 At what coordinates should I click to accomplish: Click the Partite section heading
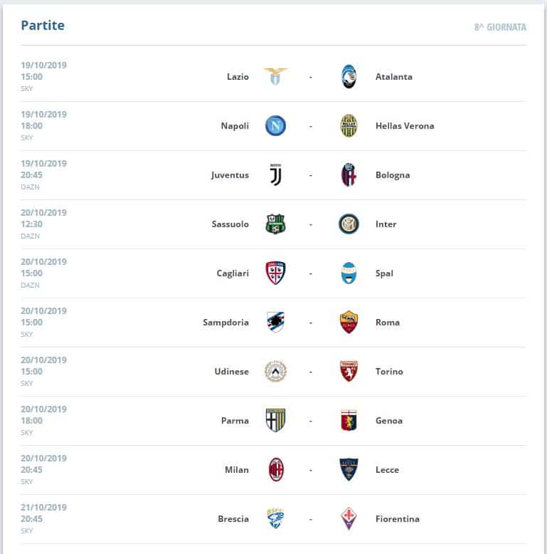point(43,26)
